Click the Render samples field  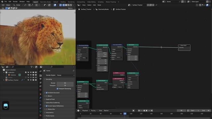(65, 83)
